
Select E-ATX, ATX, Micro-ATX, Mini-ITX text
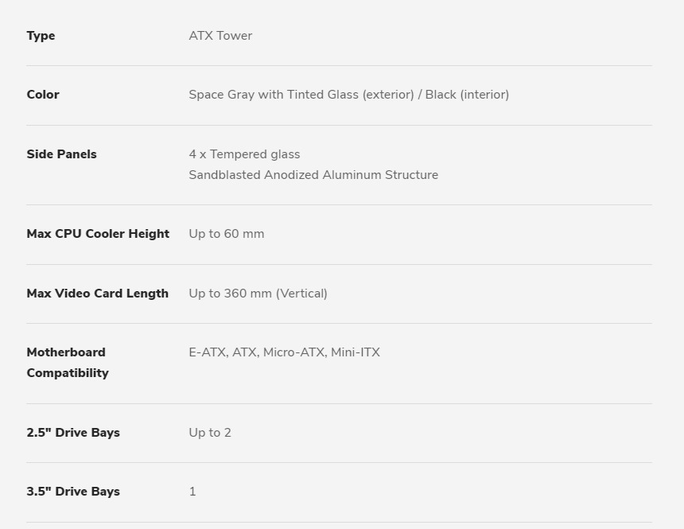tap(284, 352)
